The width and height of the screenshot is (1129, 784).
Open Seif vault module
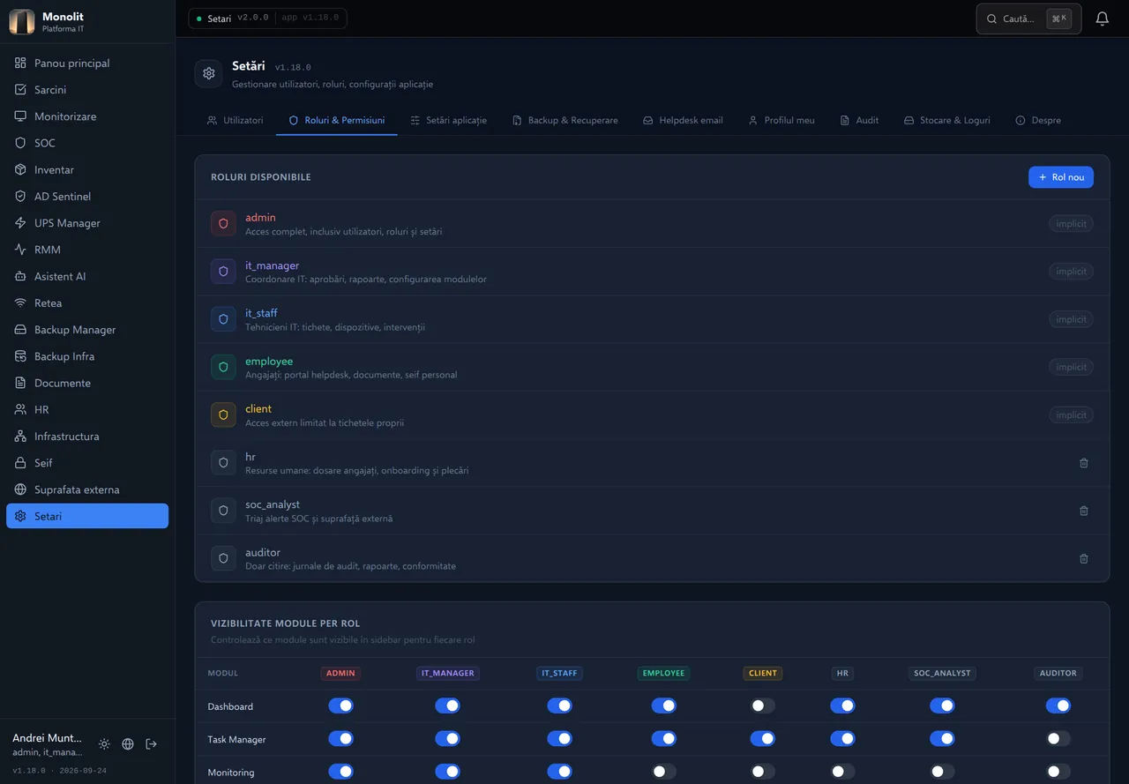(x=87, y=463)
